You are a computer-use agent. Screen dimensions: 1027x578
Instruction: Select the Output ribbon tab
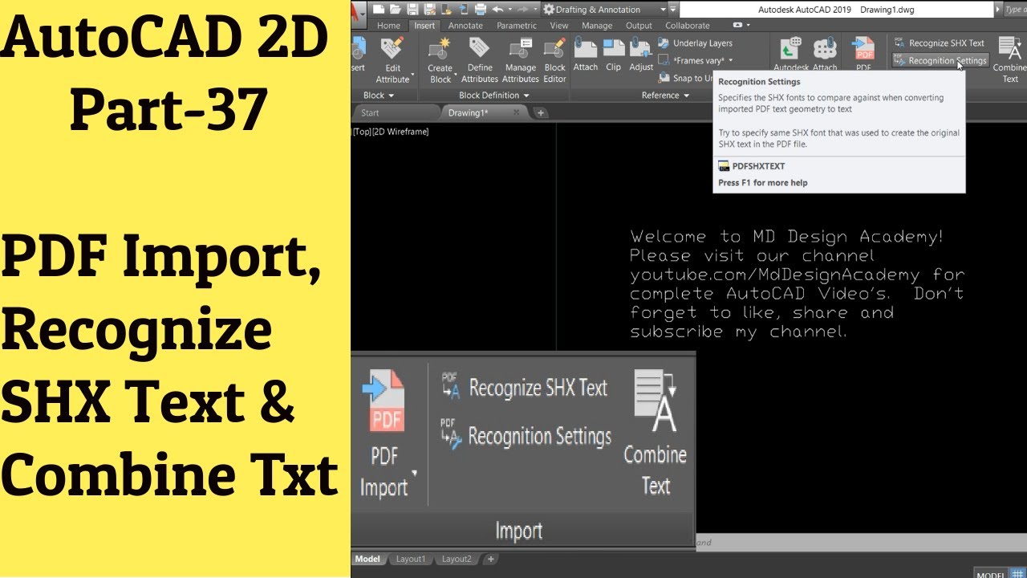(x=639, y=26)
